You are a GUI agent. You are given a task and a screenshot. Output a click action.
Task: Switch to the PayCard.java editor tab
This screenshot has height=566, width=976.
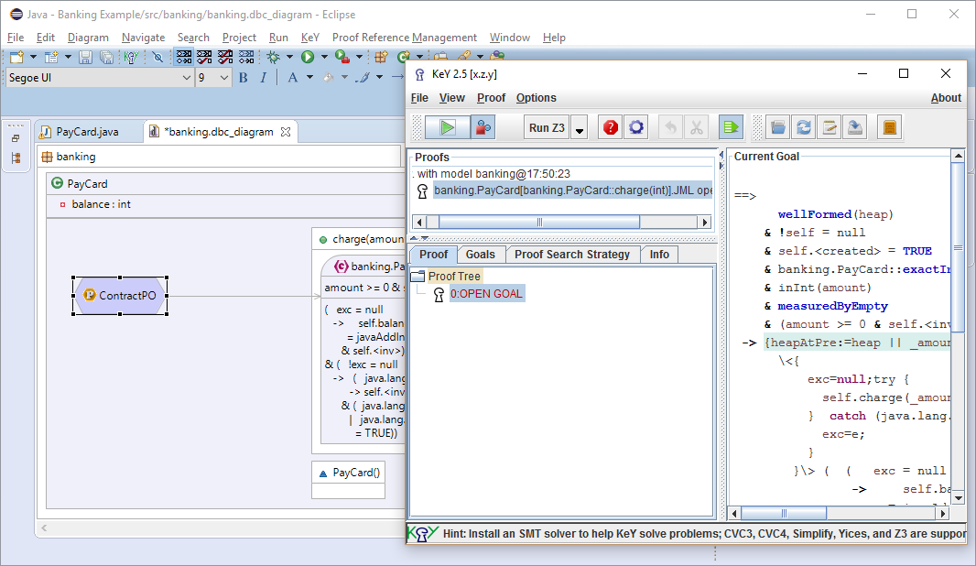coord(86,132)
